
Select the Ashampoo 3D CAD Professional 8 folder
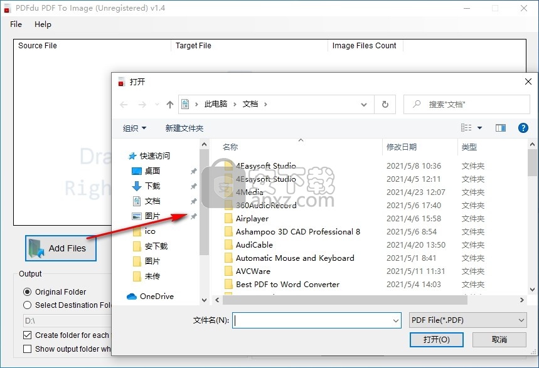coord(298,231)
